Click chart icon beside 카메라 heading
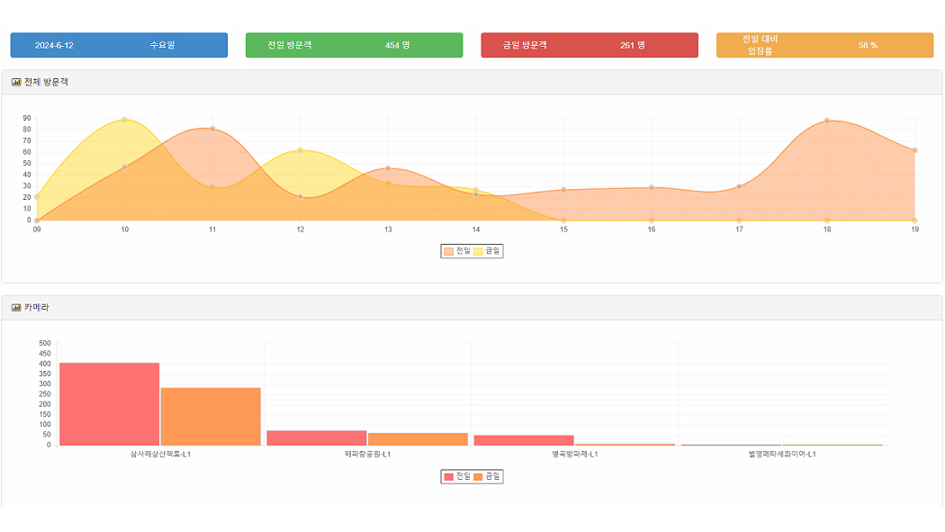 click(16, 308)
